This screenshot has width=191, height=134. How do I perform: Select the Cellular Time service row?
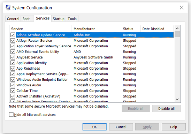pos(92,91)
